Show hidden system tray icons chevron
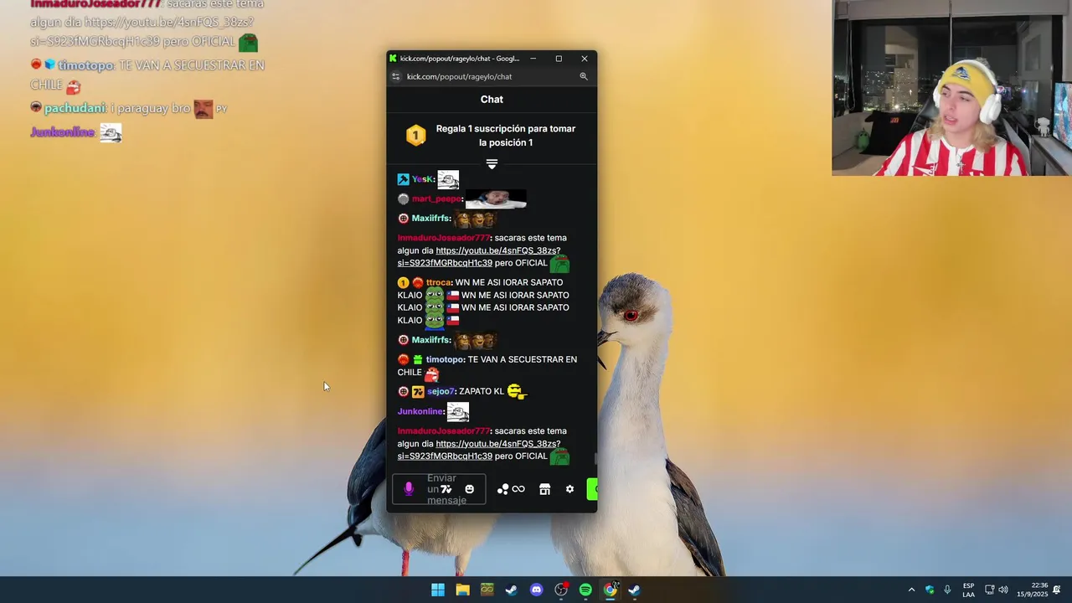1072x603 pixels. click(911, 590)
